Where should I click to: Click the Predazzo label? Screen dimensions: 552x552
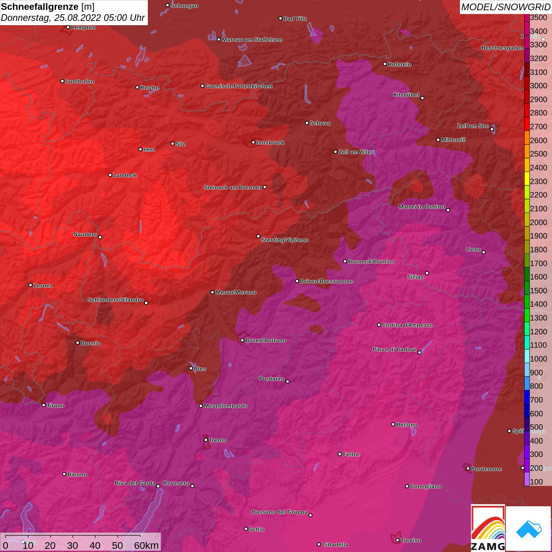(272, 379)
